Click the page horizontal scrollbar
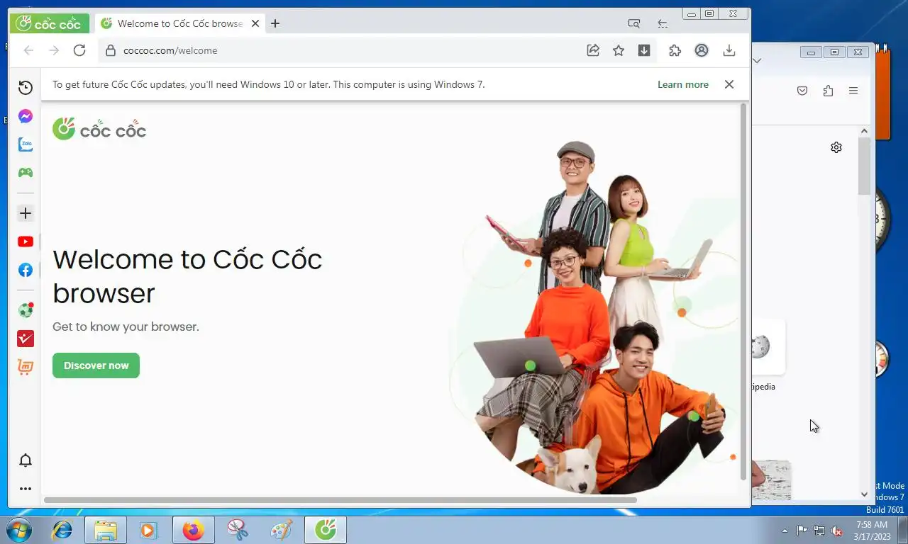908x544 pixels. pyautogui.click(x=340, y=499)
